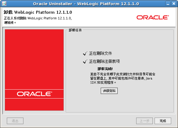Click the window icon in the title bar

pyautogui.click(x=4, y=4)
